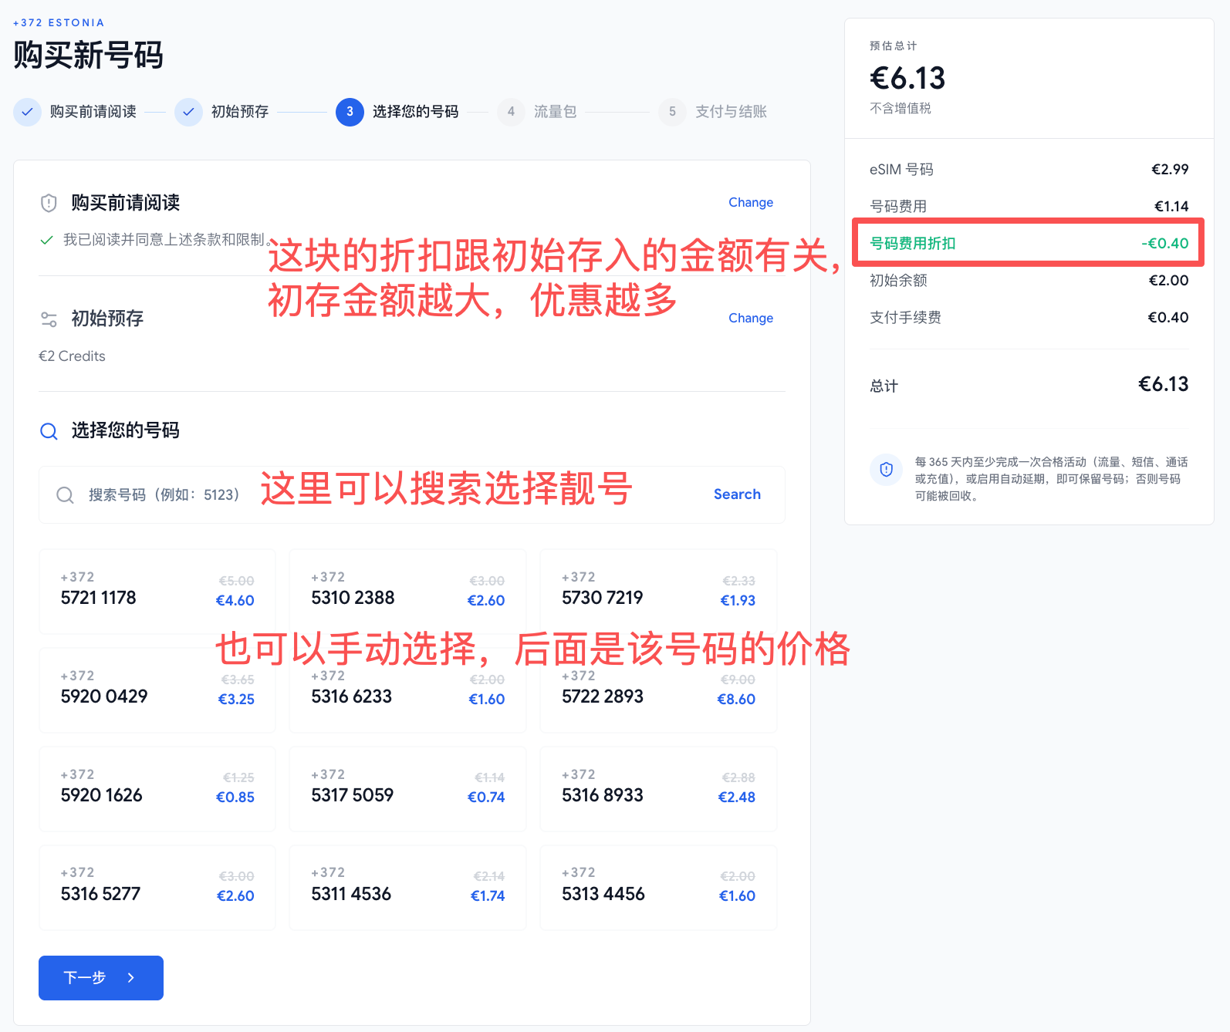Viewport: 1230px width, 1032px height.
Task: Select step 3 circle 选择您的号码
Action: (x=350, y=112)
